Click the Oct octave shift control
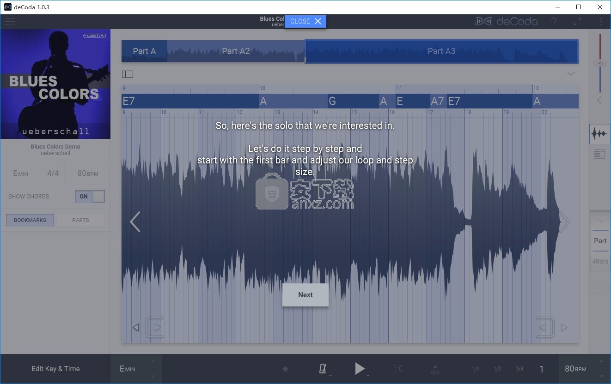 [x=435, y=369]
